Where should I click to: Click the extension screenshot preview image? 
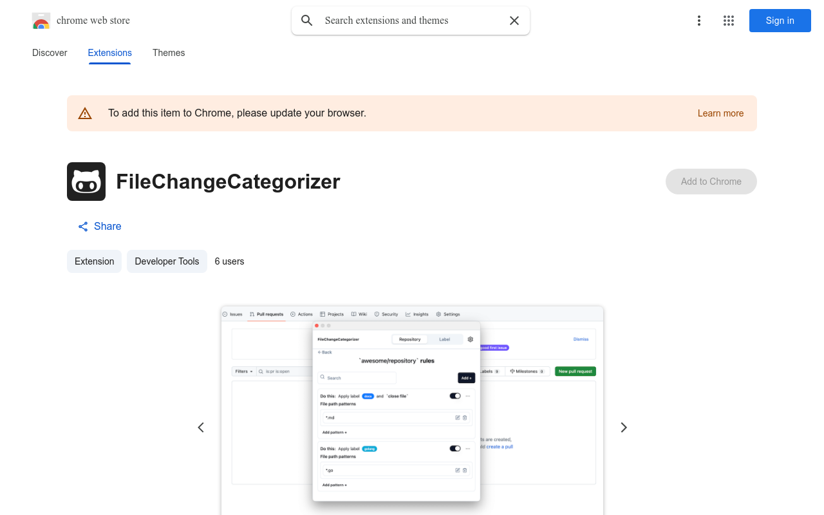412,411
